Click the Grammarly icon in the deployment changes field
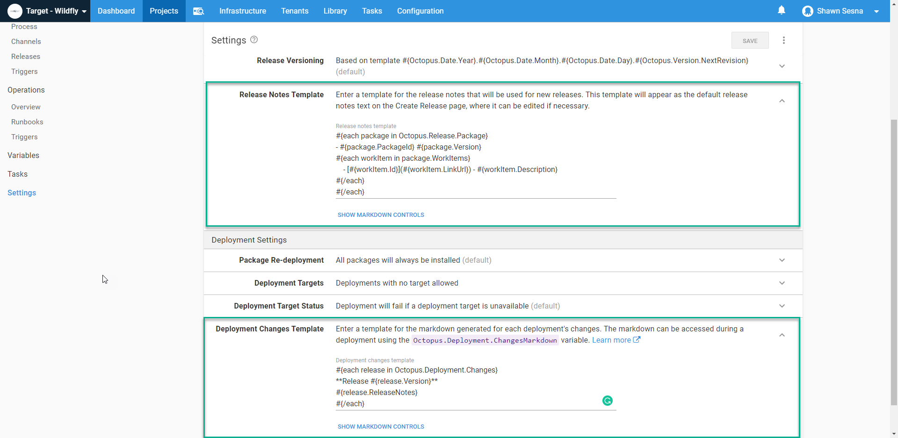This screenshot has height=438, width=898. click(x=607, y=401)
